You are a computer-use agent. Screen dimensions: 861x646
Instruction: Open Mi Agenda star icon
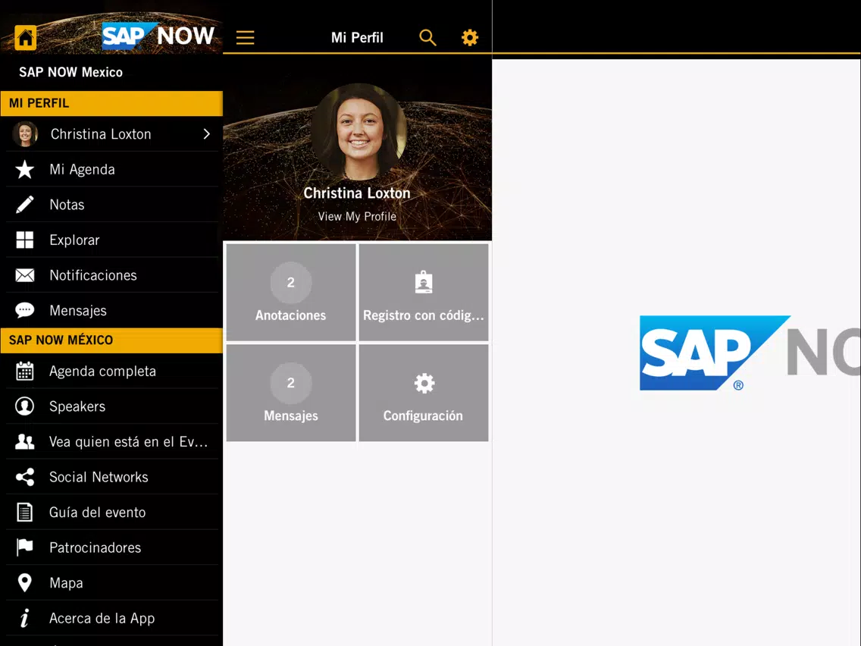(25, 169)
